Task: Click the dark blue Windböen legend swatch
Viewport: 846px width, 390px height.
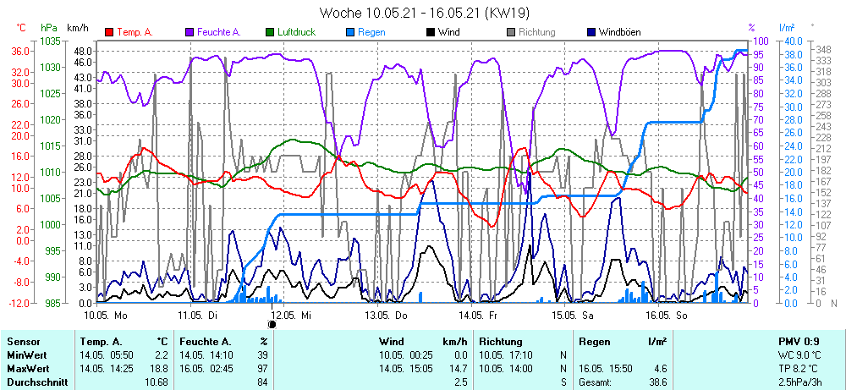Action: [x=591, y=32]
